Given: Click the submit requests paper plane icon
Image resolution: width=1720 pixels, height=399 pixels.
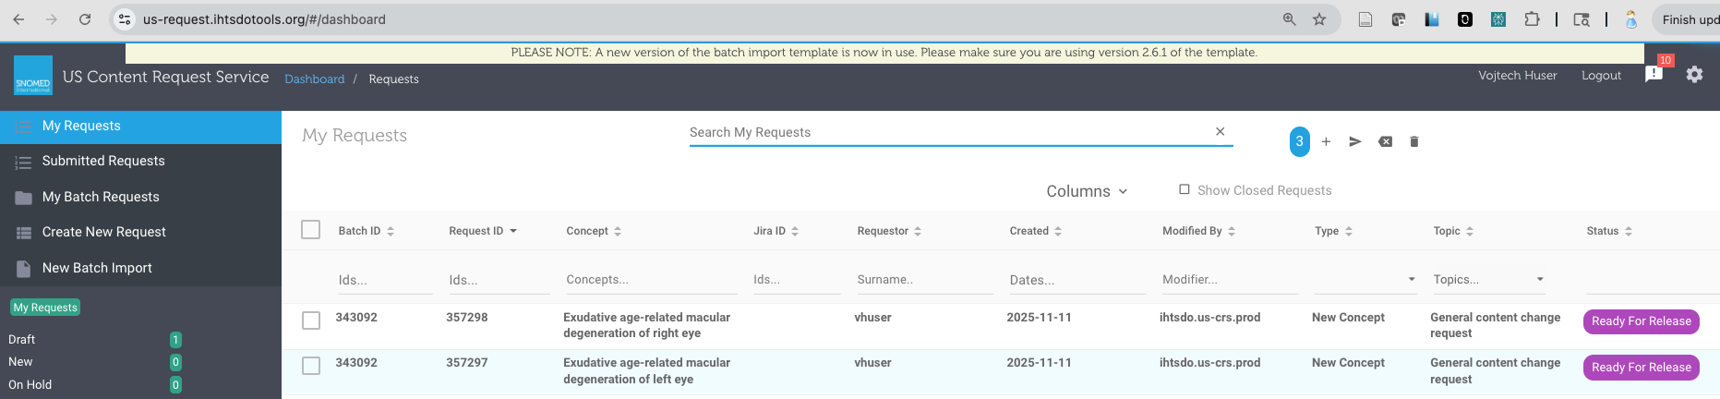Looking at the screenshot, I should pyautogui.click(x=1355, y=141).
